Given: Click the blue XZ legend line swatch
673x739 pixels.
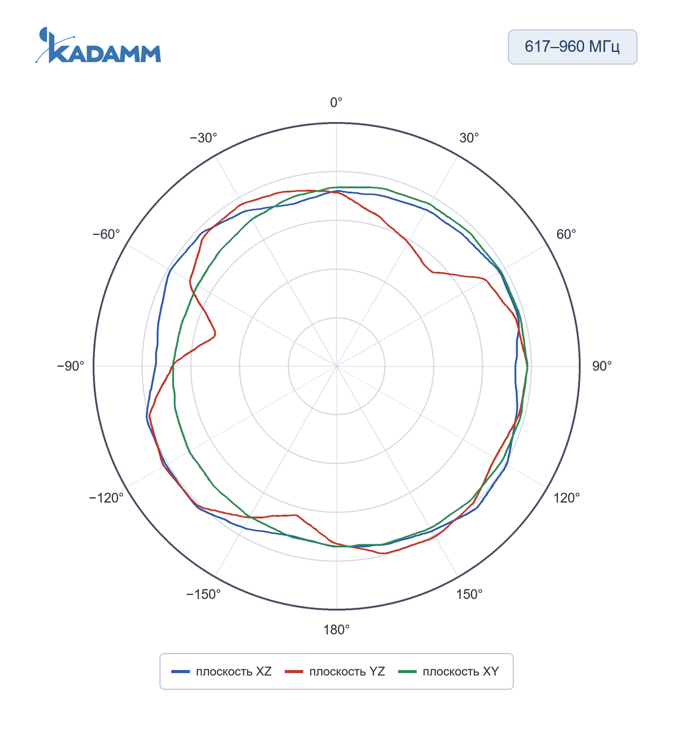Looking at the screenshot, I should 181,672.
